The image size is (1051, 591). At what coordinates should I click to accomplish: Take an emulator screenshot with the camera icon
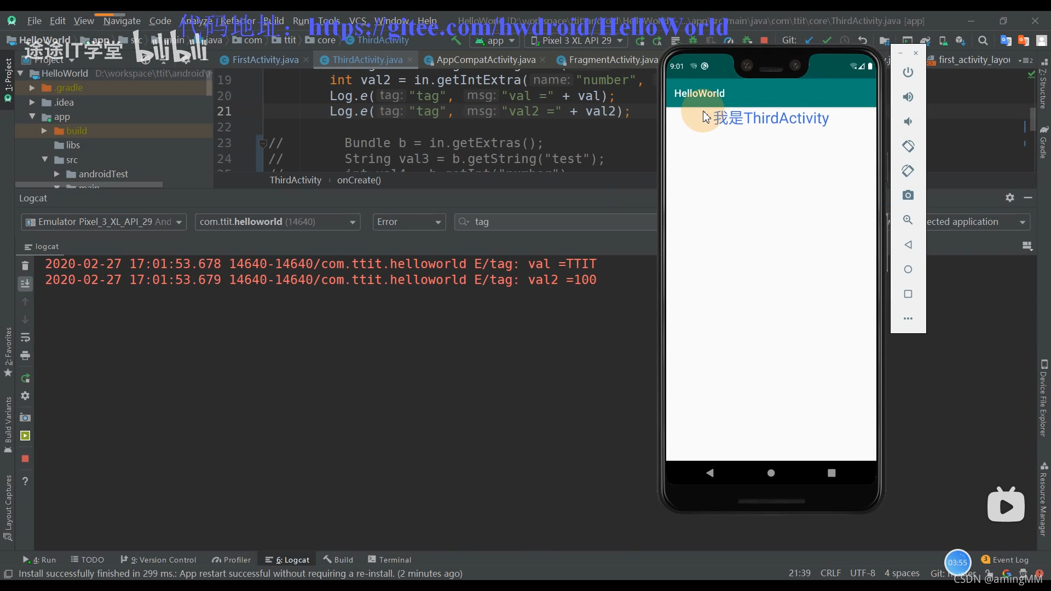pyautogui.click(x=908, y=195)
